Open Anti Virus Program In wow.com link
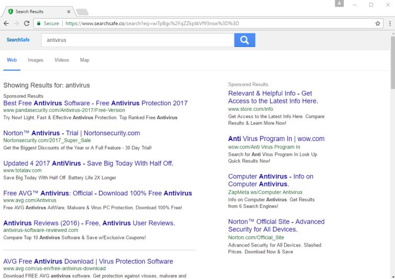Screen dimensions: 395x279 coord(276,139)
